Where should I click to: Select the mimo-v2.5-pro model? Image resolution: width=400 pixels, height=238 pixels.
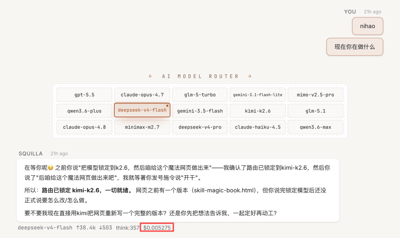(x=316, y=95)
